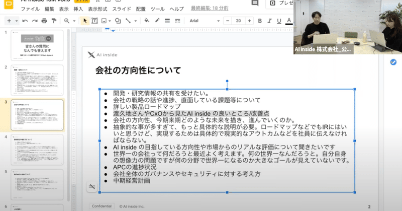The width and height of the screenshot is (402, 211).
Task: Open the border color pencil picker
Action: pos(157,21)
